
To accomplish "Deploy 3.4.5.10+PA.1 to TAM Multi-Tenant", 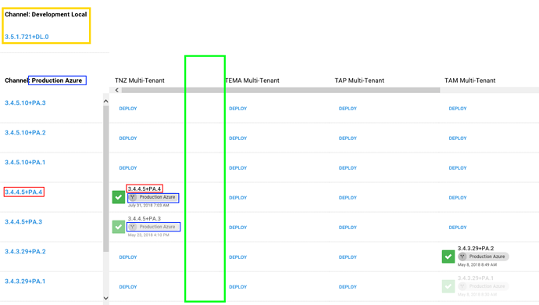I will pyautogui.click(x=458, y=168).
